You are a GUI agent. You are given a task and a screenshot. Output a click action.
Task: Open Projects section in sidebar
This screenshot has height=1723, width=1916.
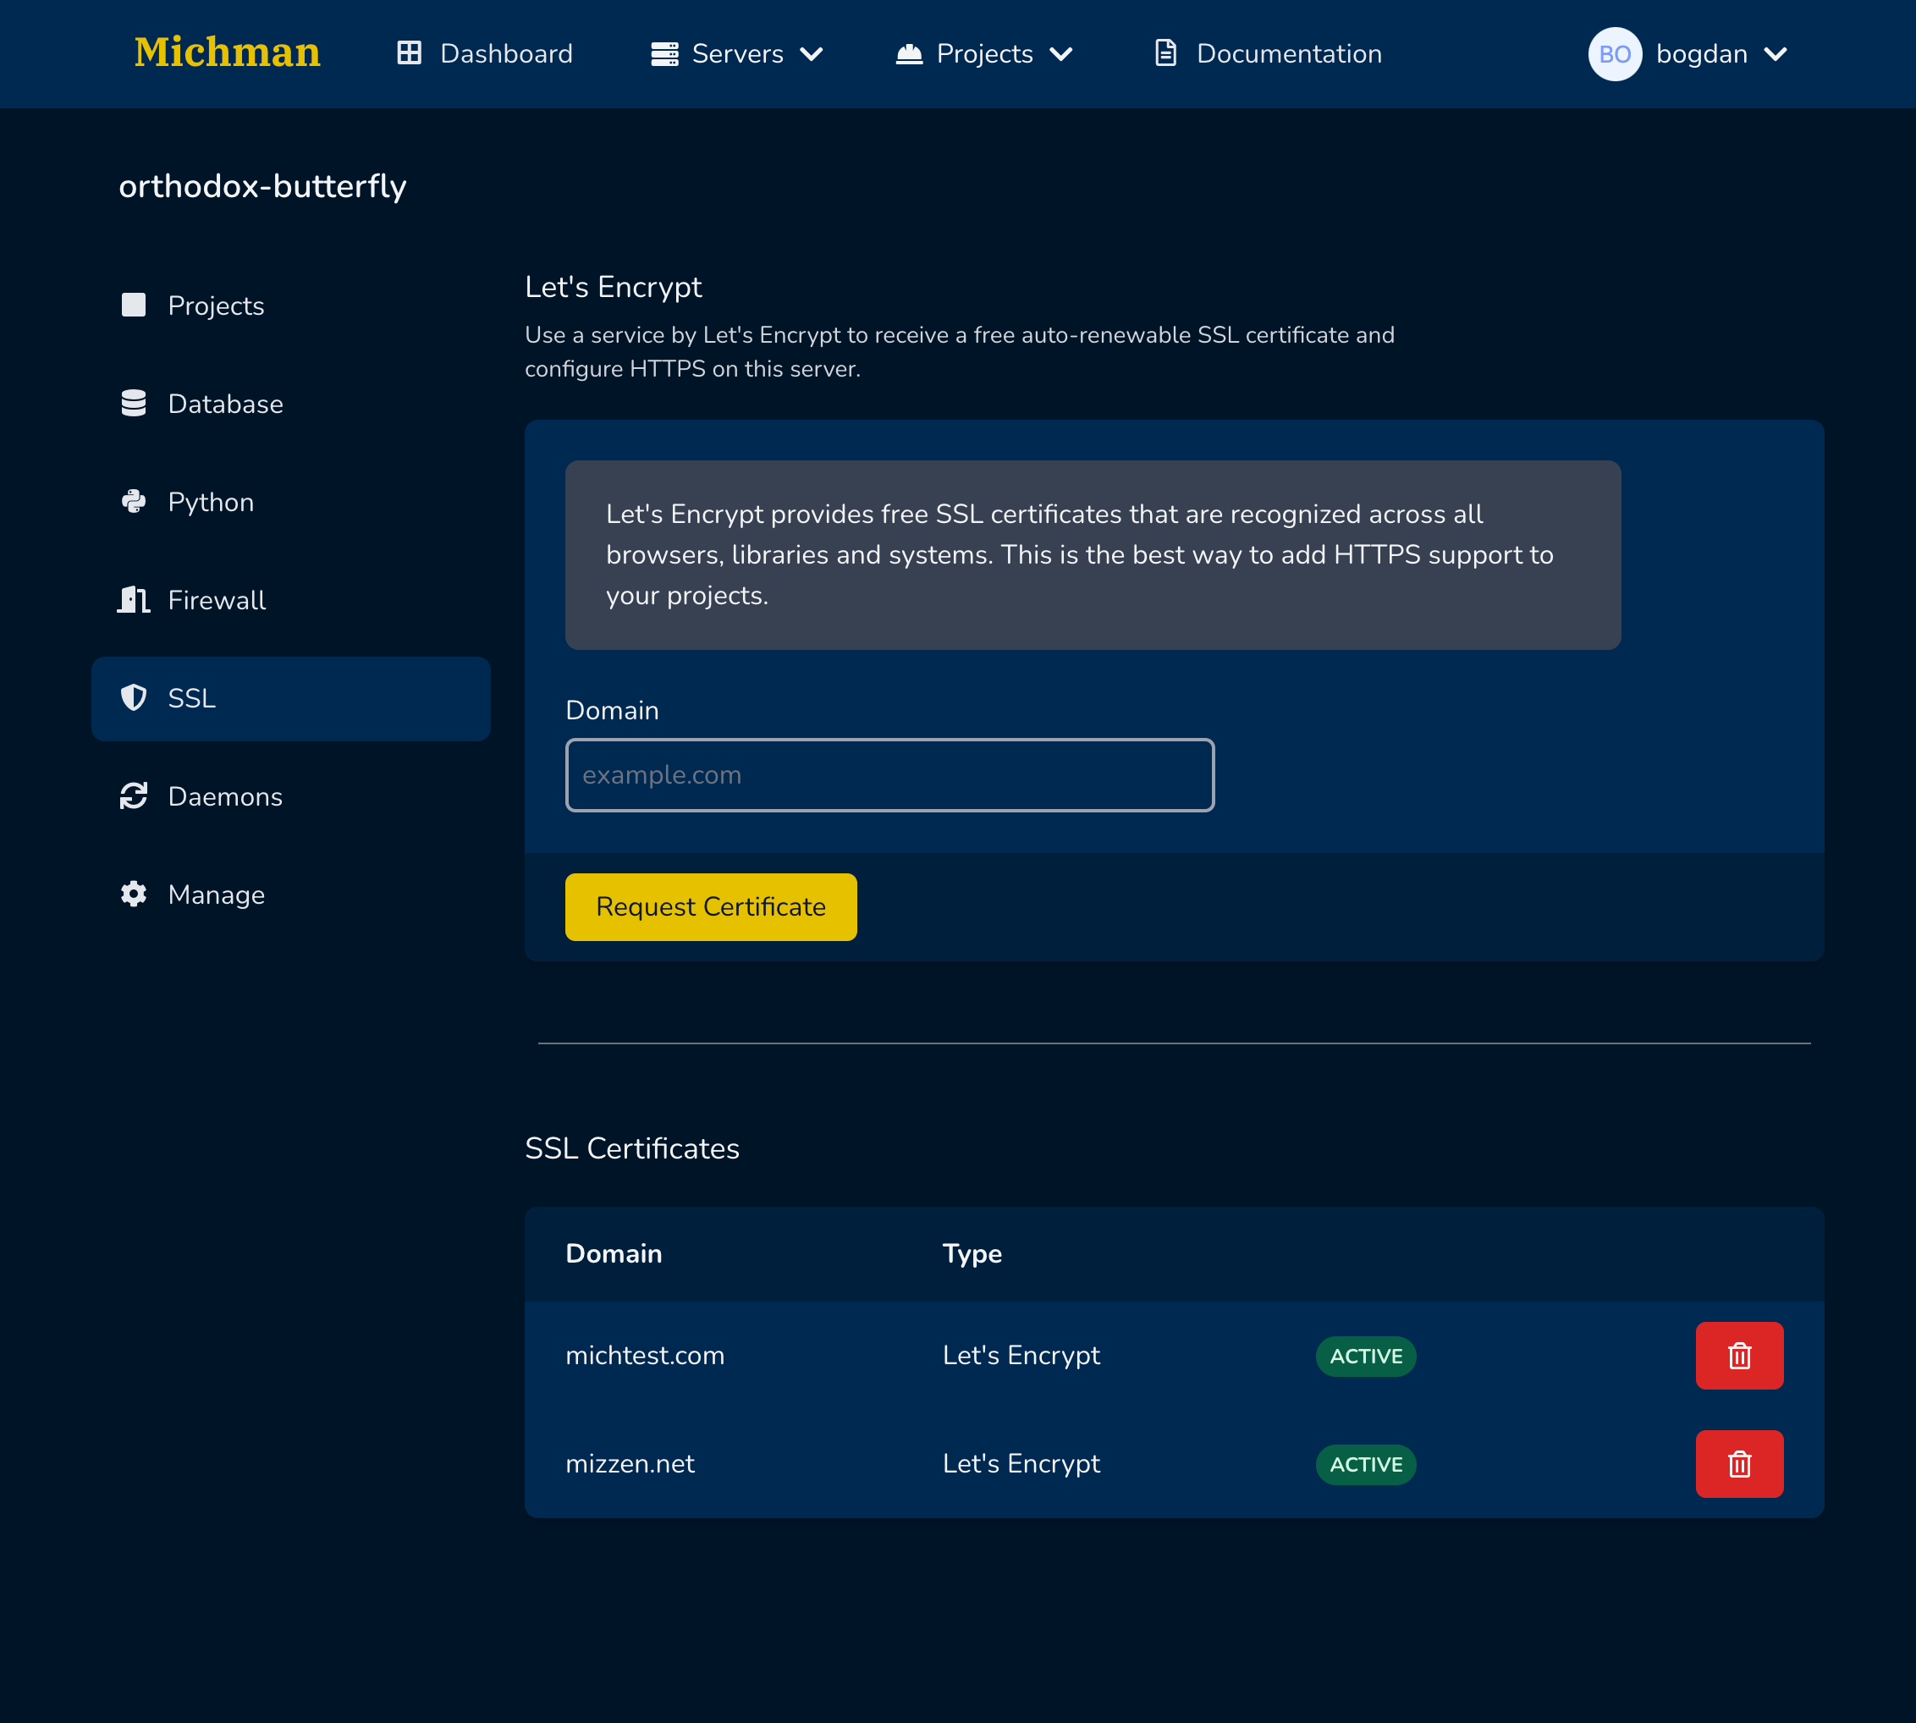coord(216,306)
